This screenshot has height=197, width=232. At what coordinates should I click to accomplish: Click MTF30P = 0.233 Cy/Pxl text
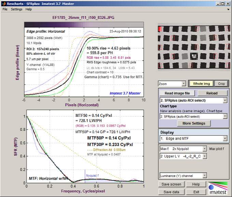pyautogui.click(x=110, y=145)
